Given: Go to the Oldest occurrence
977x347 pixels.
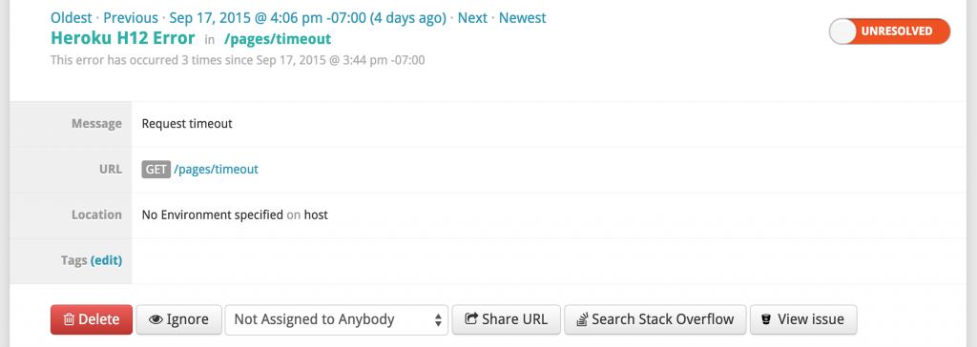Looking at the screenshot, I should pyautogui.click(x=71, y=18).
